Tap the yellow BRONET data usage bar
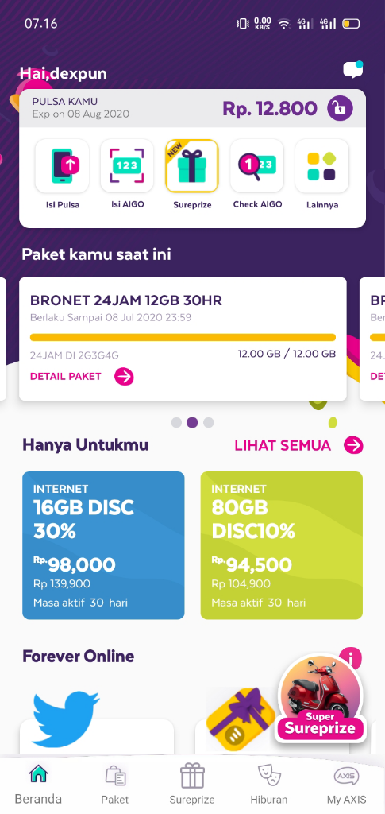The height and width of the screenshot is (814, 385). (x=183, y=337)
